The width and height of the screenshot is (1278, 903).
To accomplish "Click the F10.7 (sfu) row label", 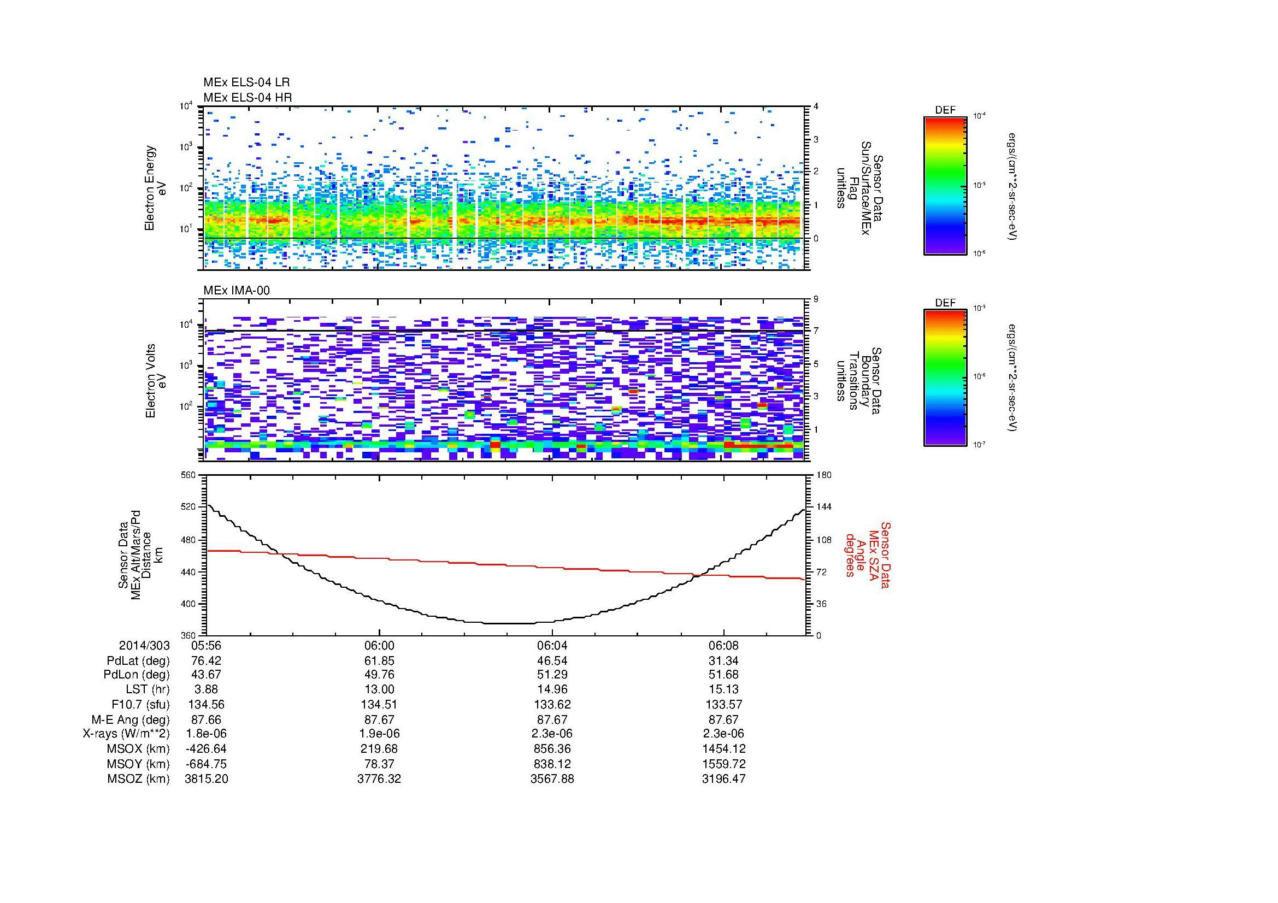I will pyautogui.click(x=140, y=704).
